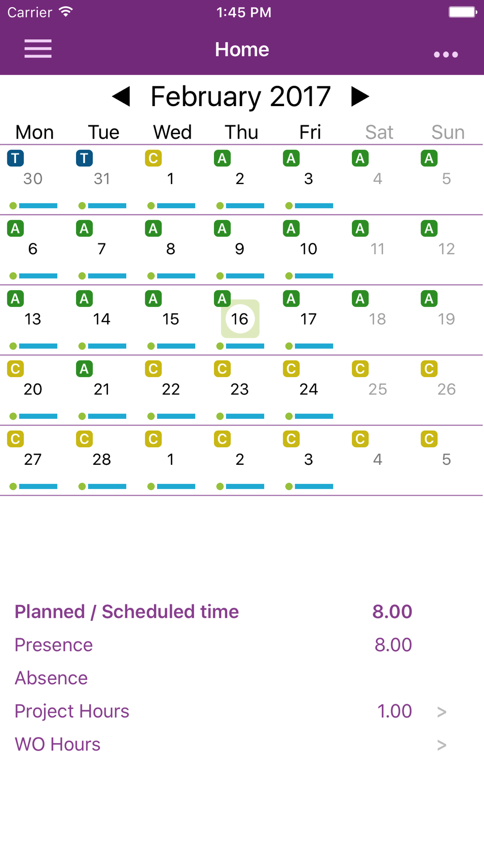
Task: Select February 28 in the calendar
Action: point(102,459)
